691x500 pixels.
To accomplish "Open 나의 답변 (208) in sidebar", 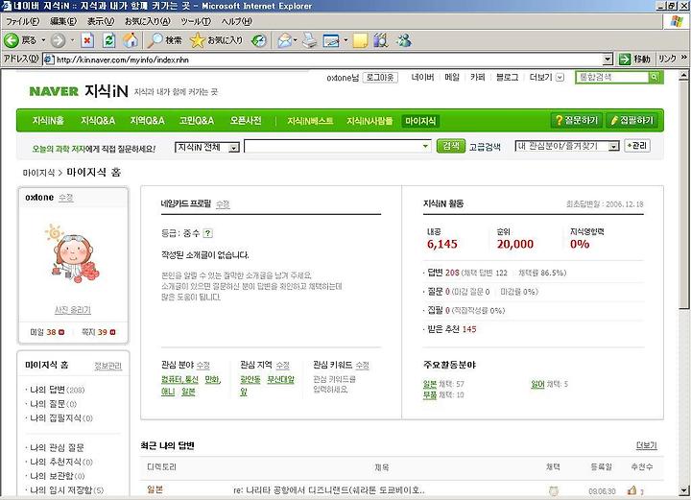I will point(57,390).
